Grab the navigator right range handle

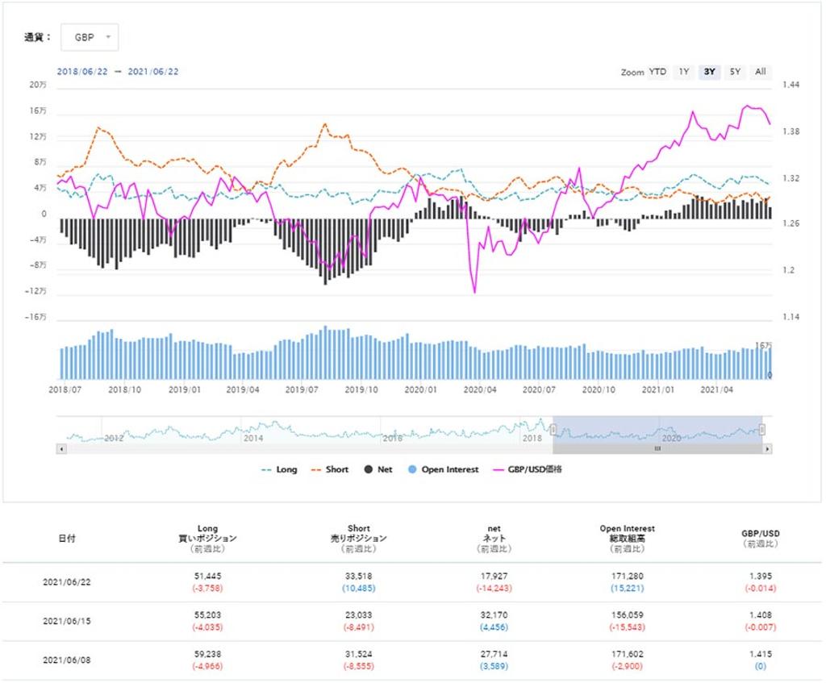click(762, 430)
